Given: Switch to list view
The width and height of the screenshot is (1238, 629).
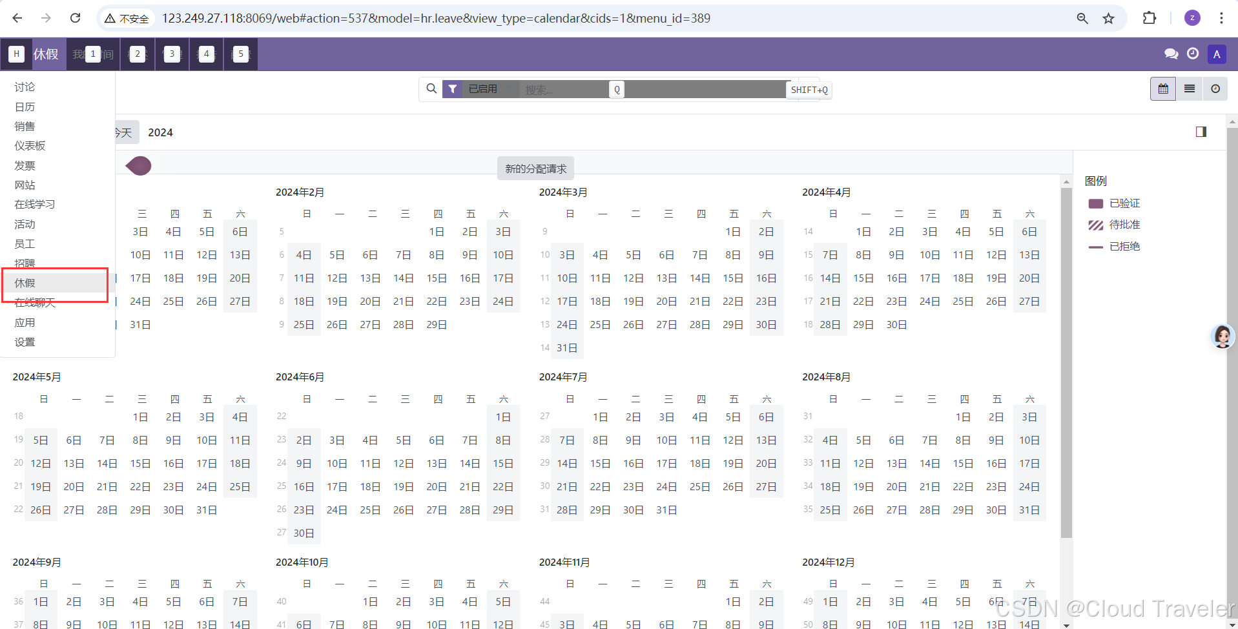Looking at the screenshot, I should point(1190,89).
